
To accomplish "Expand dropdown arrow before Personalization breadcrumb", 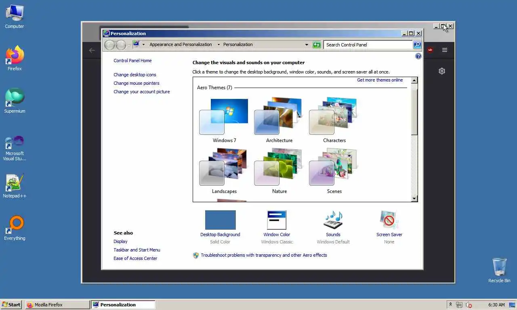I will coord(219,44).
